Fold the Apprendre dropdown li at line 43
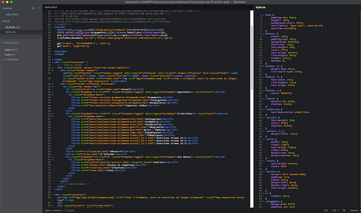This screenshot has width=361, height=213. 53,92
